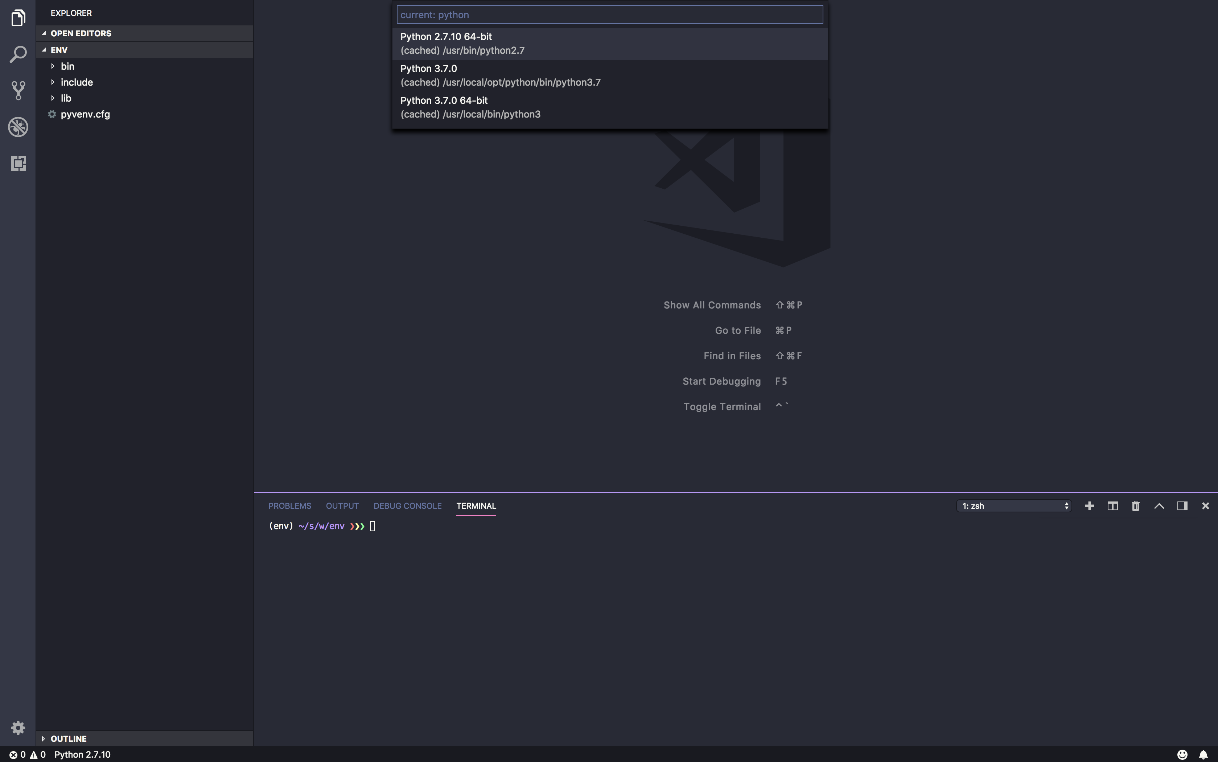Open the Debug view icon
The image size is (1218, 762).
click(18, 127)
